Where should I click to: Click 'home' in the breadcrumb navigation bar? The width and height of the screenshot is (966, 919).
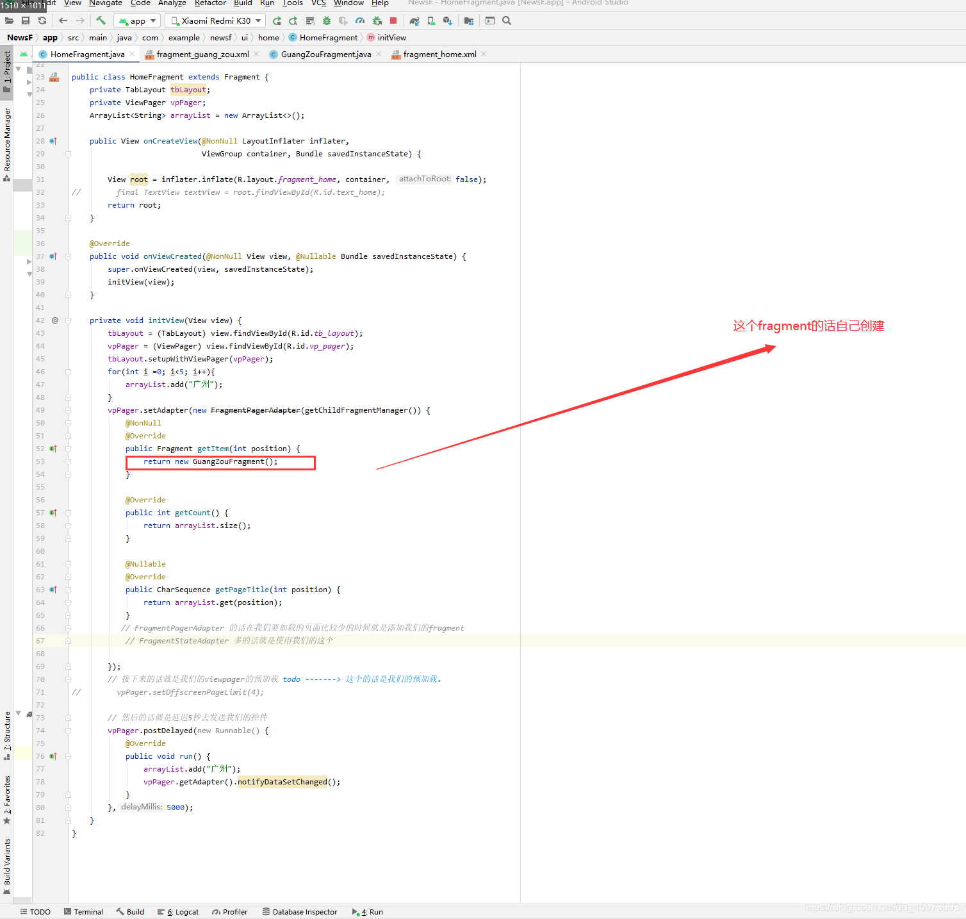pos(268,37)
